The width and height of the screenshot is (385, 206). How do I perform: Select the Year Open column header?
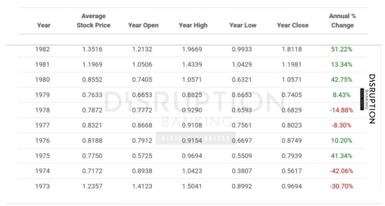point(143,25)
